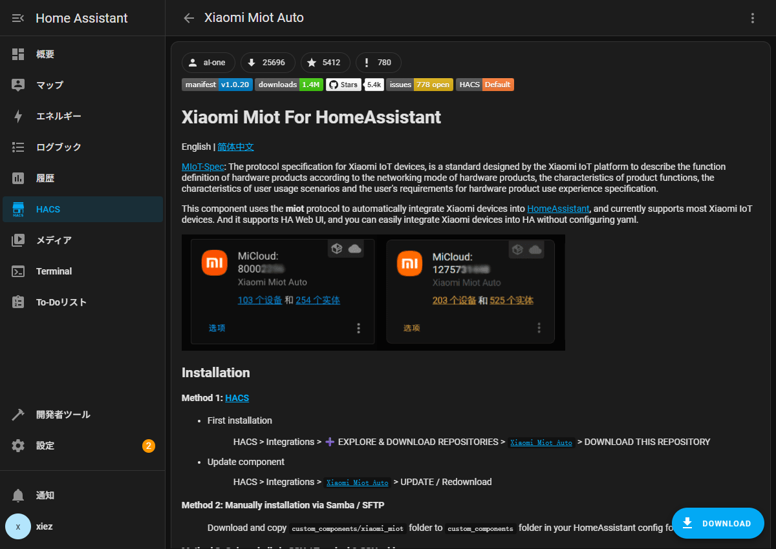The width and height of the screenshot is (776, 549).
Task: Click Xiaomi Miot Auto link under First installation
Action: [541, 442]
